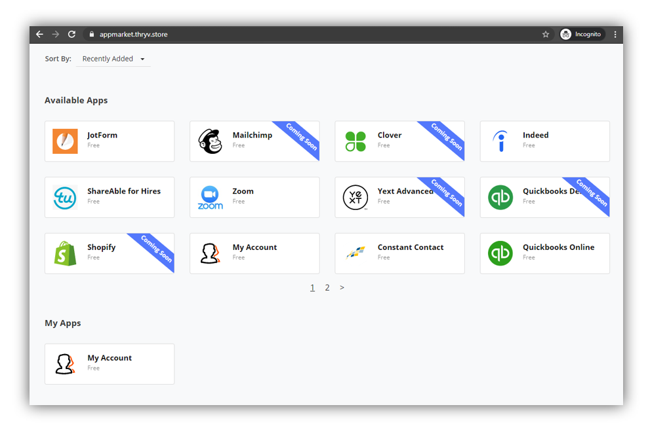
Task: Open the My Account app card
Action: coord(254,253)
